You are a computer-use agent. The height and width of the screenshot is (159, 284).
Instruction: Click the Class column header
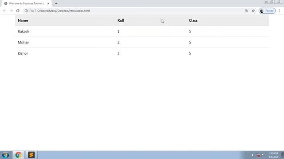(193, 21)
